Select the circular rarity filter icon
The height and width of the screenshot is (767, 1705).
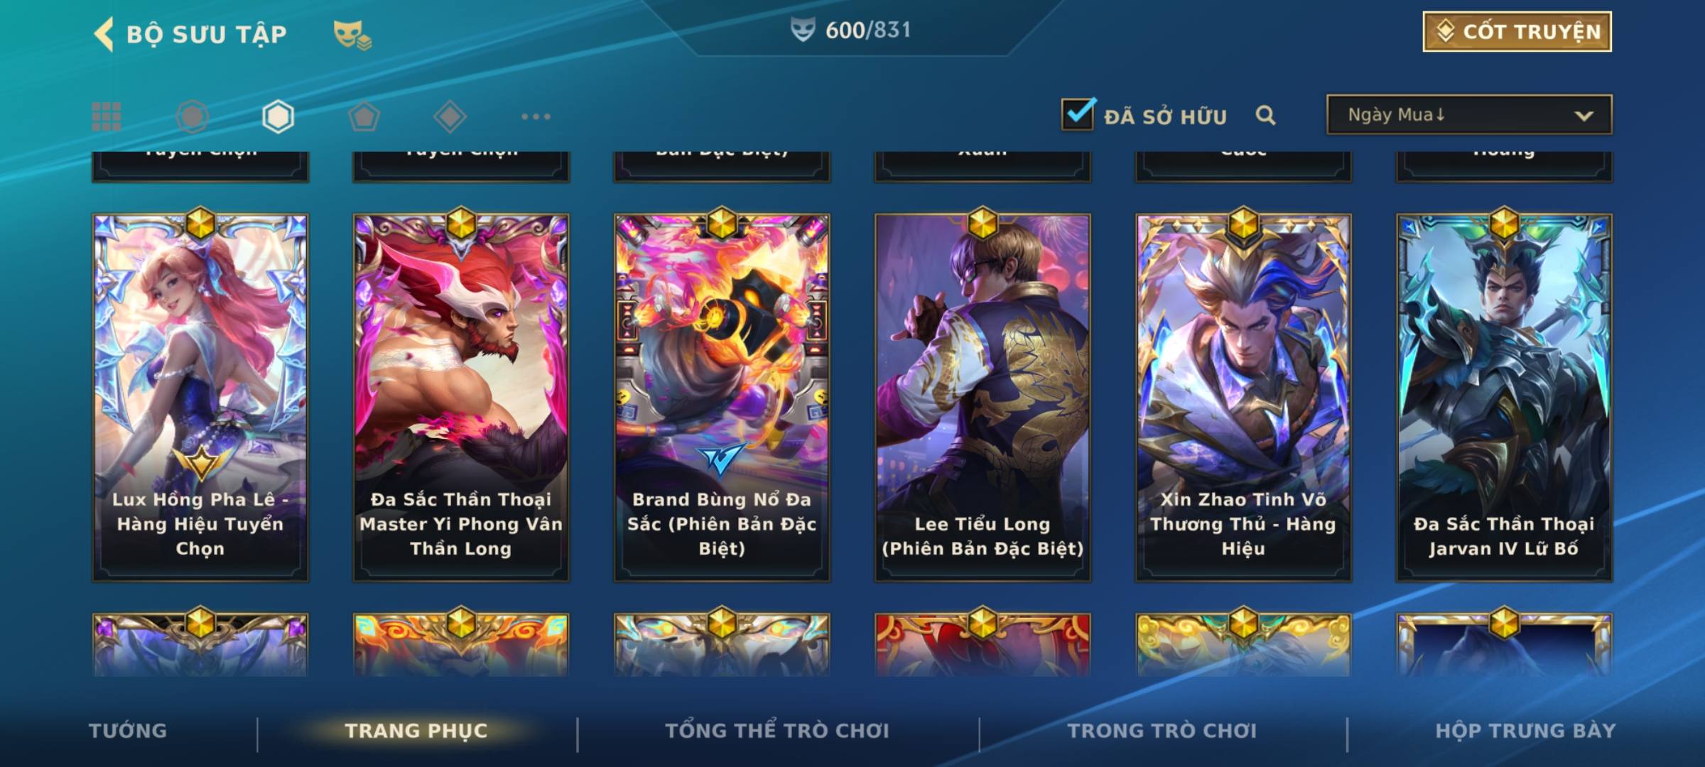click(192, 116)
